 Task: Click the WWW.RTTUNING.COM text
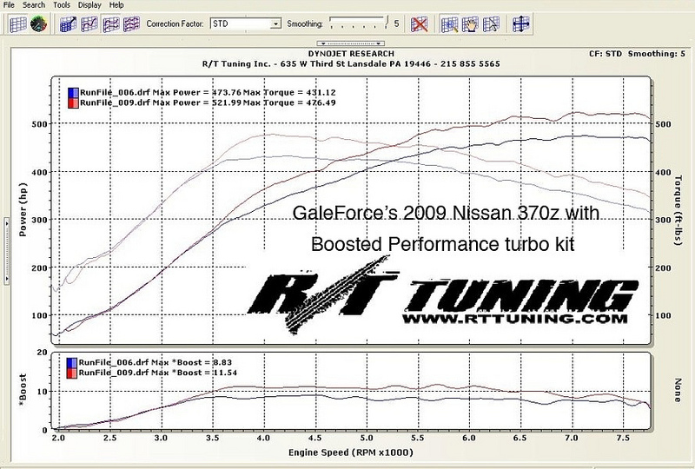pos(514,318)
